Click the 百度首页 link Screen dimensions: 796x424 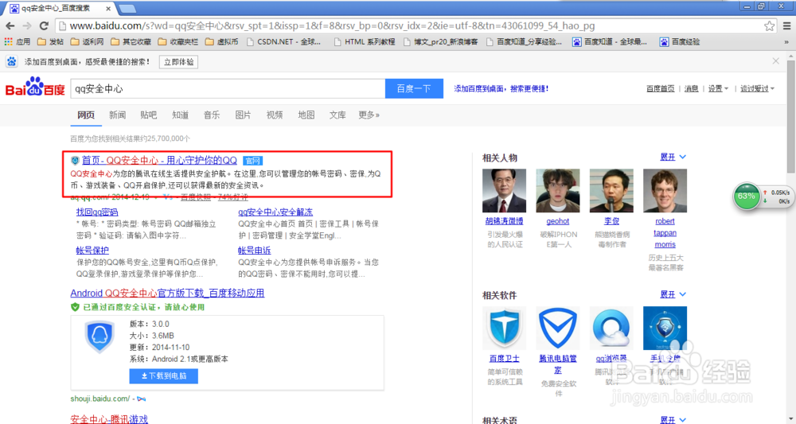pos(661,89)
